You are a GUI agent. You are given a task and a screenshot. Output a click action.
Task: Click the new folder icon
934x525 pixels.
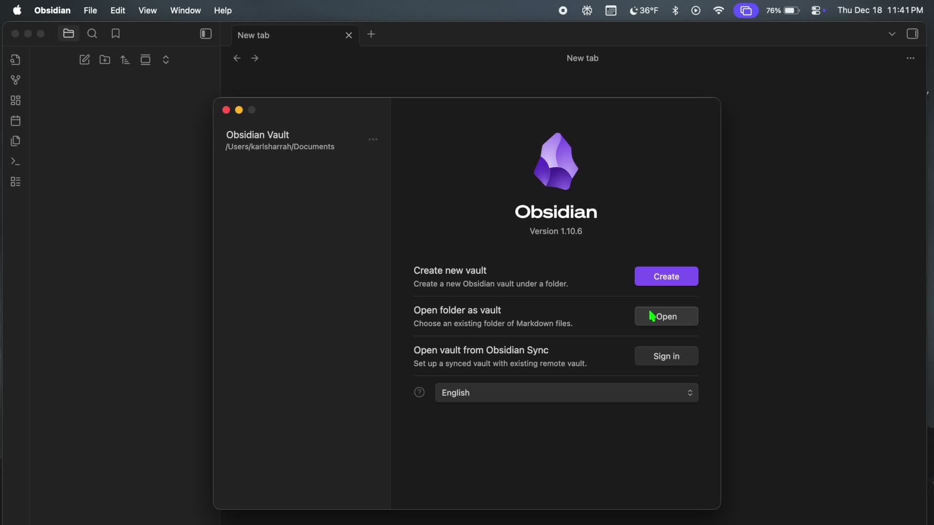pyautogui.click(x=105, y=60)
